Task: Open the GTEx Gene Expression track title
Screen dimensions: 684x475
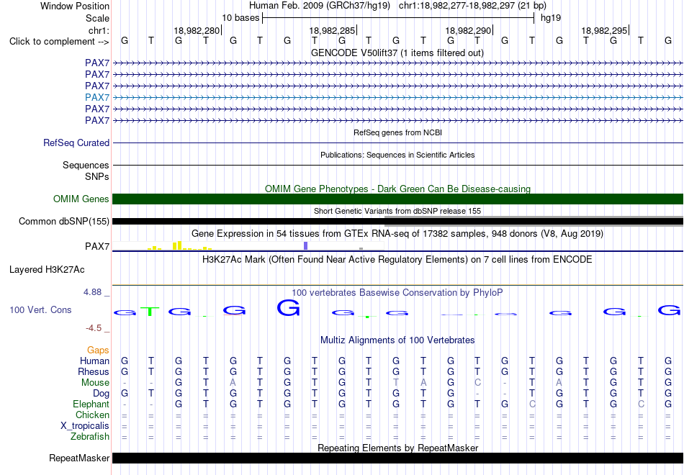Action: [397, 234]
